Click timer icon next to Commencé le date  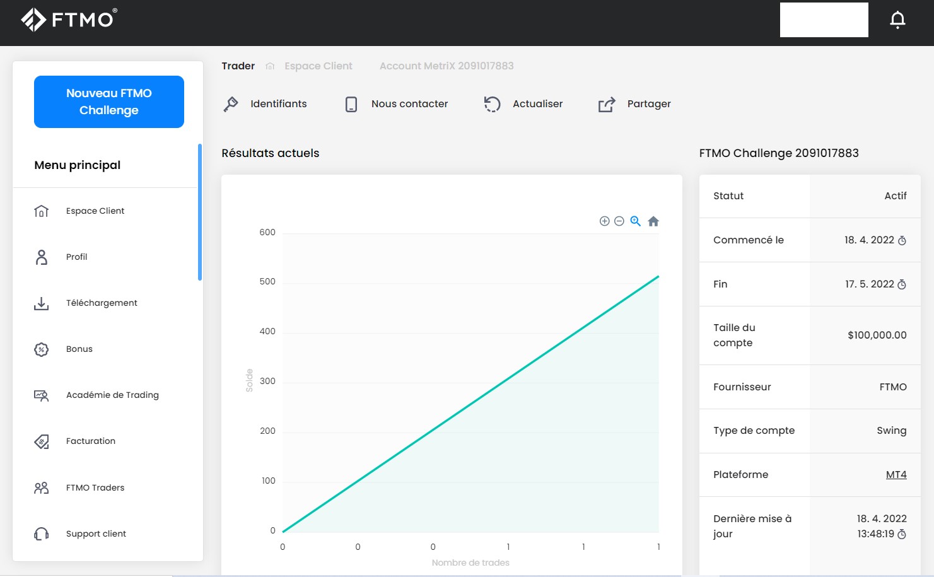click(x=902, y=241)
